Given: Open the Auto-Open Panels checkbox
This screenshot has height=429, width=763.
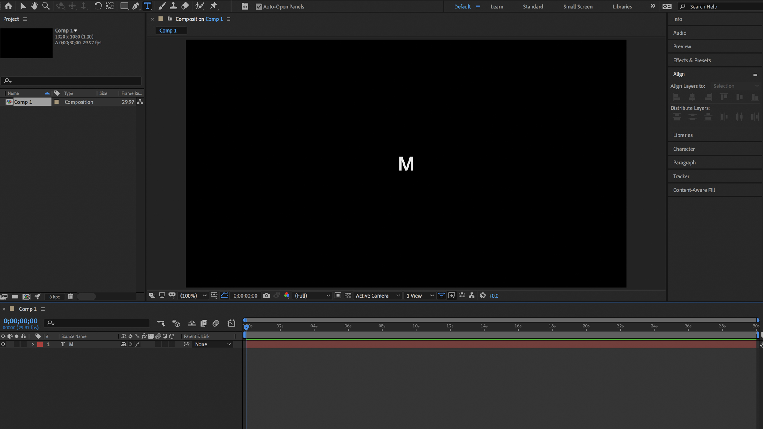Looking at the screenshot, I should [259, 6].
